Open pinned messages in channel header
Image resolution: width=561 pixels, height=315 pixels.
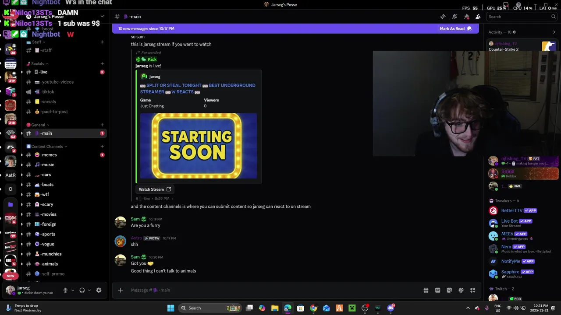466,17
